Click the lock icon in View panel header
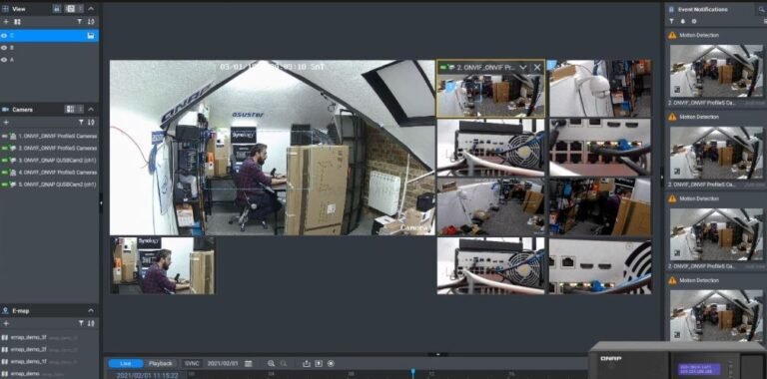 [x=57, y=9]
